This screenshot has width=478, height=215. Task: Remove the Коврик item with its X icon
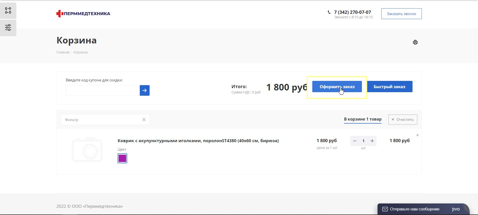[418, 135]
